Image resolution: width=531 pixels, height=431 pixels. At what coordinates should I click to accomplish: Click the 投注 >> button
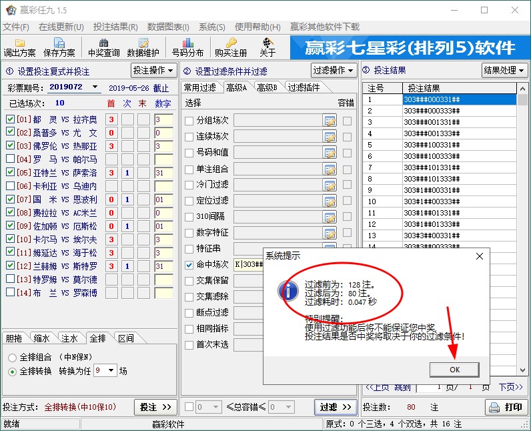(x=156, y=407)
